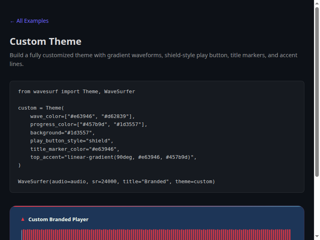Screen dimensions: 320x240
Task: Click the description paragraph starting 'Build a fully'
Action: point(154,59)
